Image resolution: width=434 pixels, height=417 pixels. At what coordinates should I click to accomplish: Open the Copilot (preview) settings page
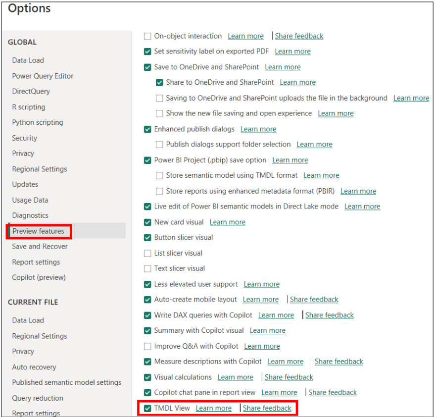[39, 277]
